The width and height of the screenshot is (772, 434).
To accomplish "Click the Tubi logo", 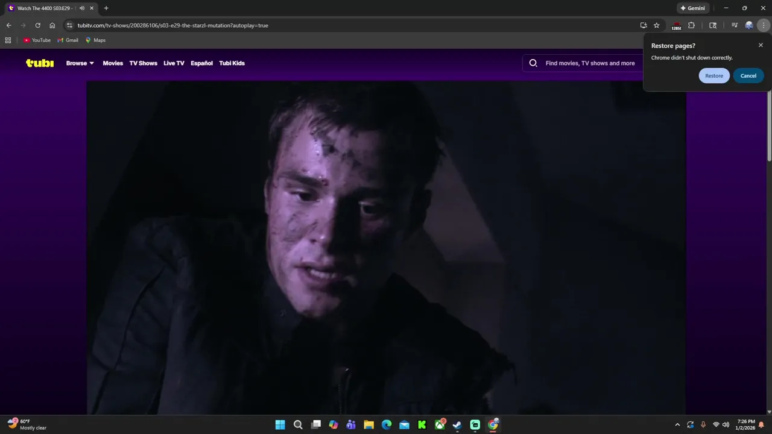I will coord(40,63).
